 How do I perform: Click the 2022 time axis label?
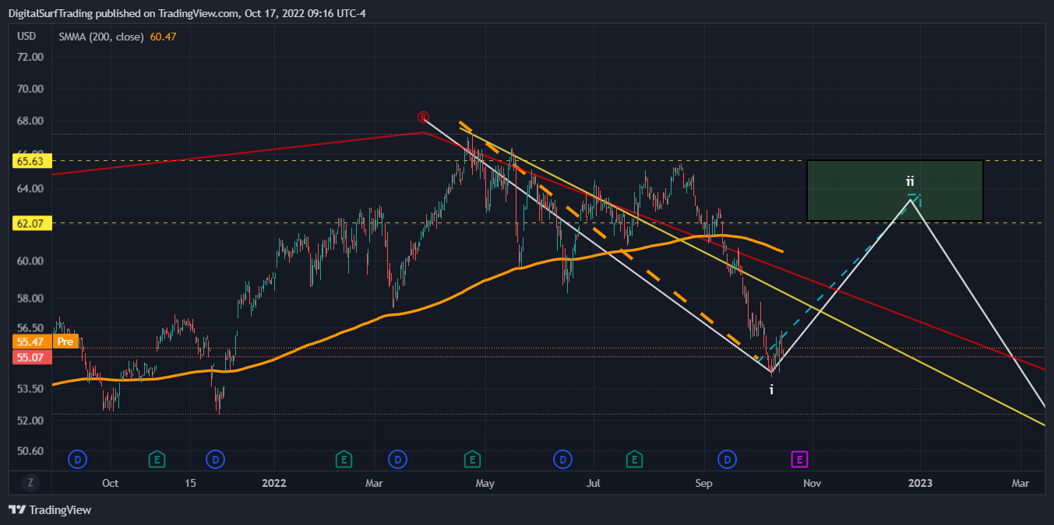(x=274, y=483)
